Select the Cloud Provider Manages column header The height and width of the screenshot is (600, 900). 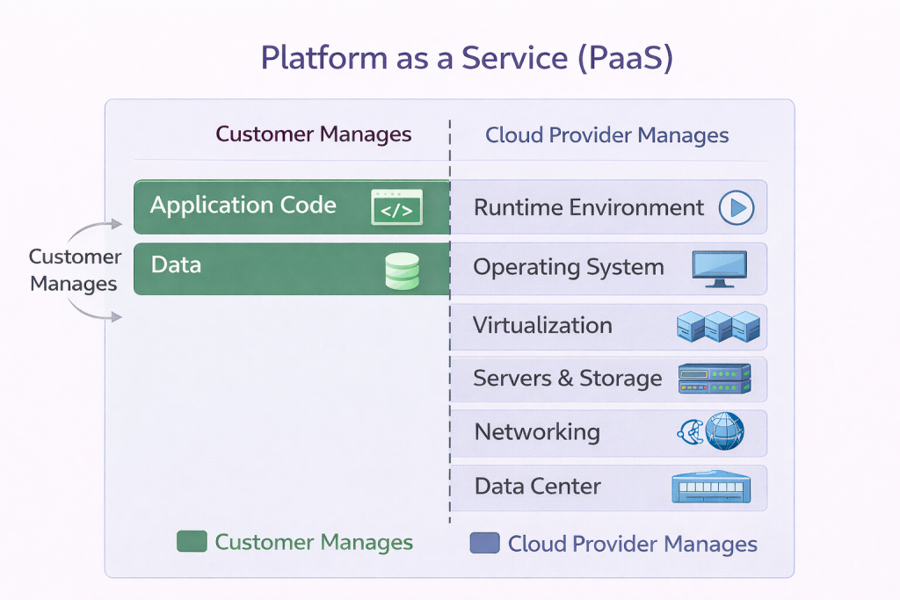[x=607, y=135]
